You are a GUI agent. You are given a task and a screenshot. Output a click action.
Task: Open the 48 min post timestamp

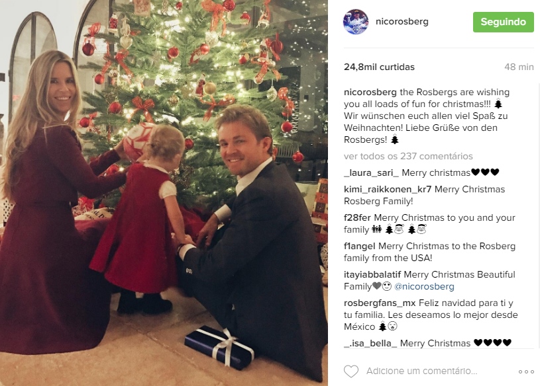(519, 67)
